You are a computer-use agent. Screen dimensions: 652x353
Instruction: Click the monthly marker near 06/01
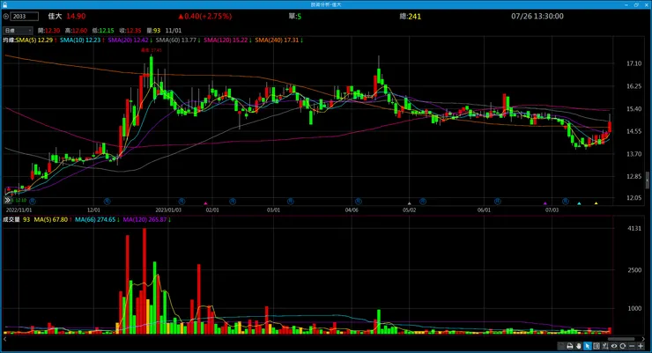click(497, 201)
